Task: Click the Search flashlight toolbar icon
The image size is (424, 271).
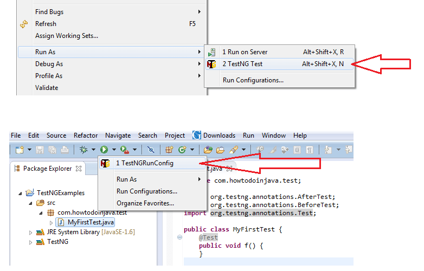Action: click(233, 150)
